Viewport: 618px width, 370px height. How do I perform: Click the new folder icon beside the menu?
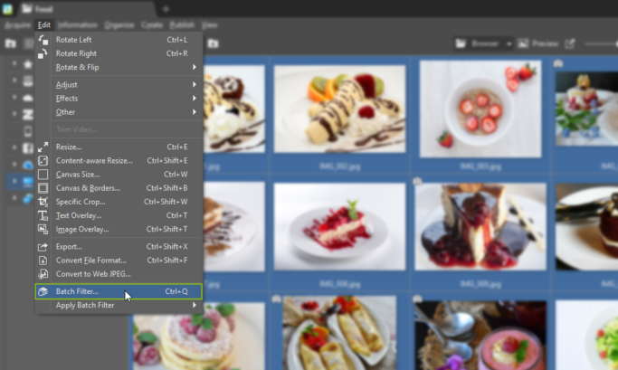213,43
